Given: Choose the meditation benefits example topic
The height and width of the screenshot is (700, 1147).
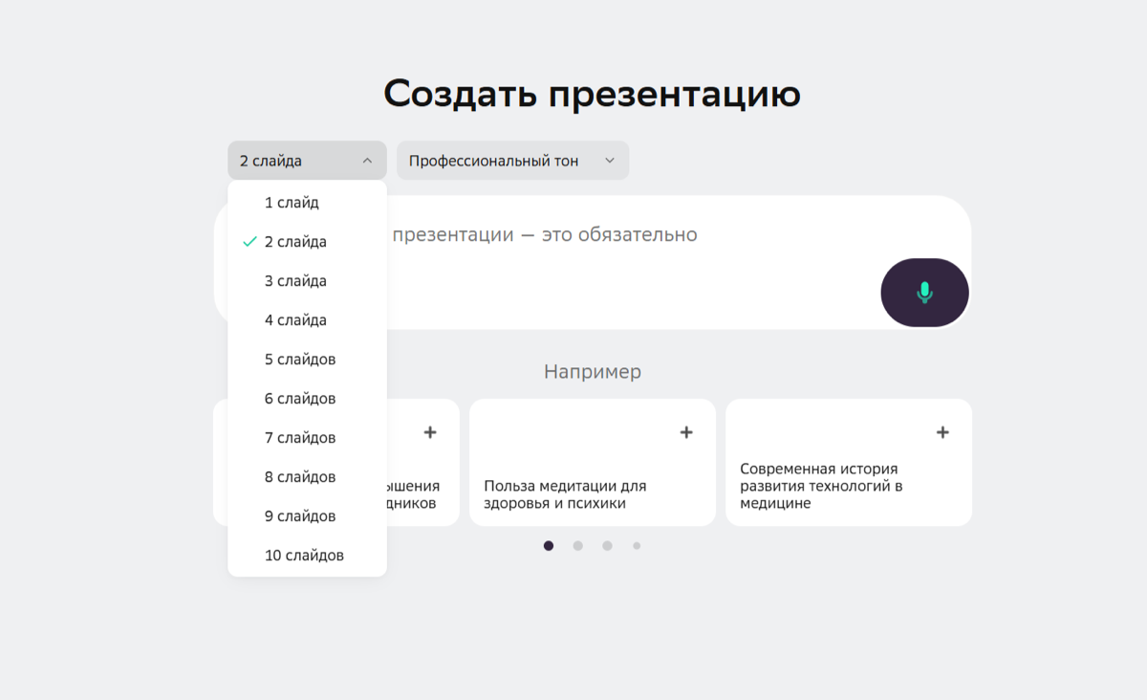Looking at the screenshot, I should point(593,462).
